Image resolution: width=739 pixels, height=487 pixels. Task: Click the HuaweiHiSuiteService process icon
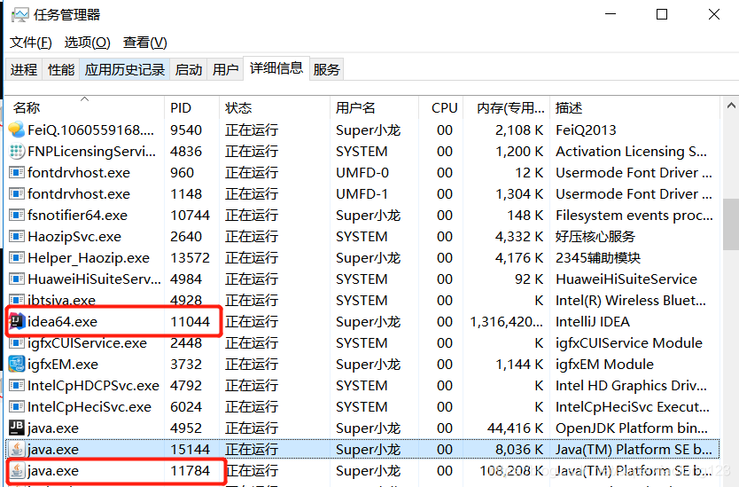click(17, 279)
